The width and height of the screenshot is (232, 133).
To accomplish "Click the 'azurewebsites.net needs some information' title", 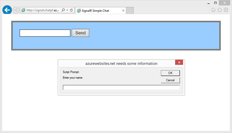I will pos(121,64).
